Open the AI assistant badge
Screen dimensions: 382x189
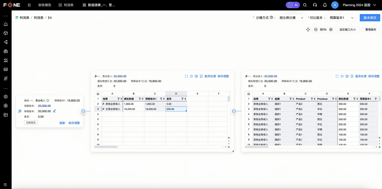pos(293,5)
